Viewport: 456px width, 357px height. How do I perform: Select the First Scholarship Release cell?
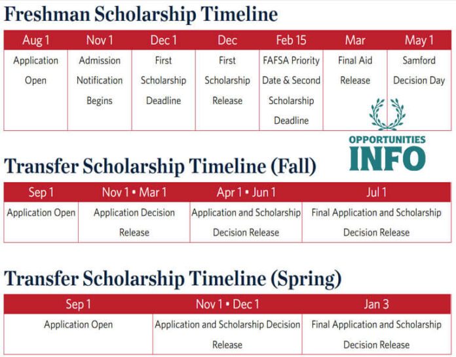coord(227,81)
